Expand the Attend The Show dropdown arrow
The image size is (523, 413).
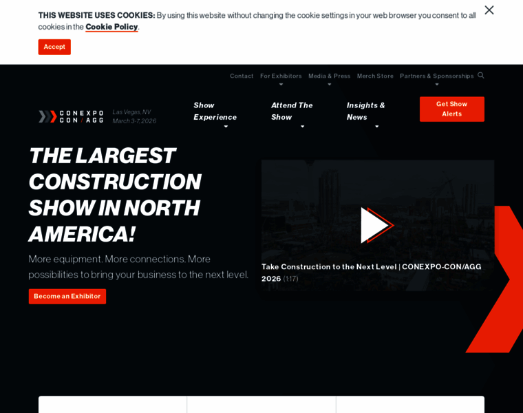[x=303, y=127]
